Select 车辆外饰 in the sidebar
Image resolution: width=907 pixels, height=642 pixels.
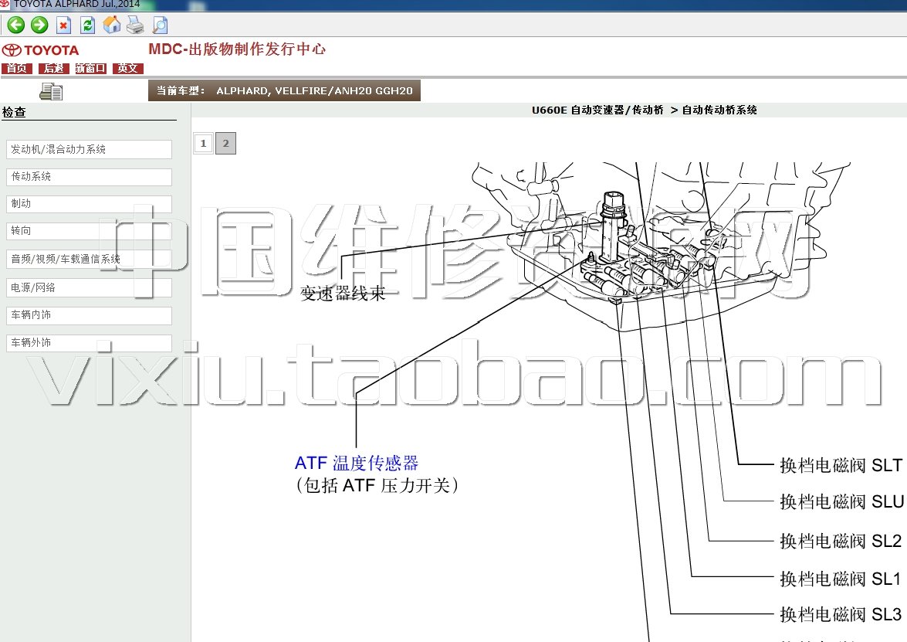89,343
